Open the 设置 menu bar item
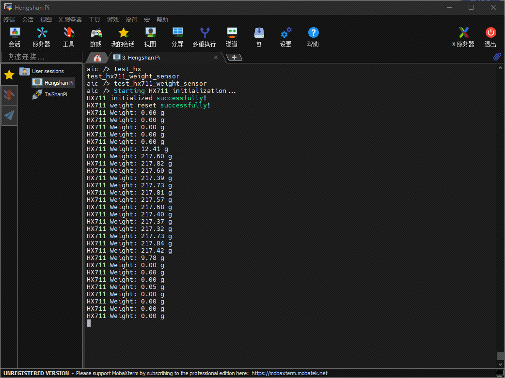 click(131, 20)
